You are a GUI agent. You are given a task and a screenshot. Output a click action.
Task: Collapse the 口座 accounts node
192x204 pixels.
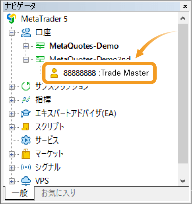coord(12,33)
